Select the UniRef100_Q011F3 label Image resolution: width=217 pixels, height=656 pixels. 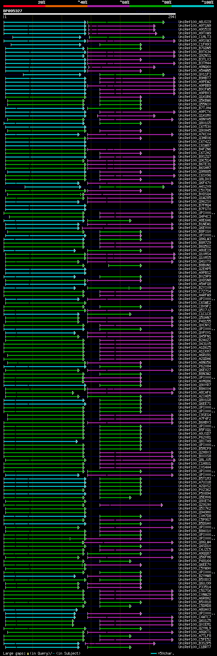pyautogui.click(x=195, y=75)
